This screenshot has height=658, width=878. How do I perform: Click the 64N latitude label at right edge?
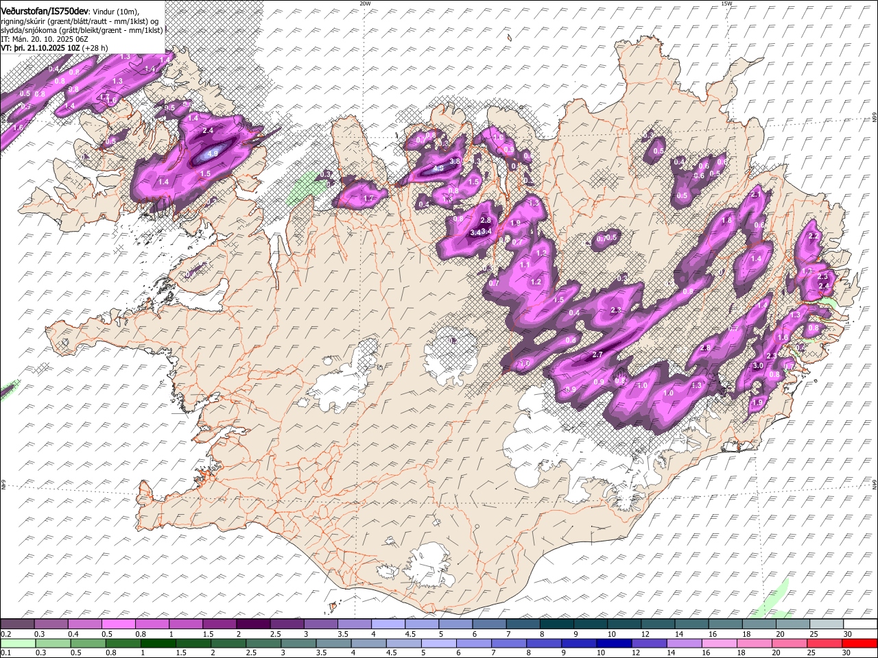[875, 483]
